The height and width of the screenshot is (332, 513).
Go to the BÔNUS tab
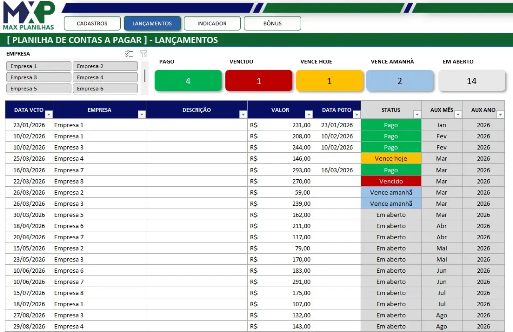(272, 23)
